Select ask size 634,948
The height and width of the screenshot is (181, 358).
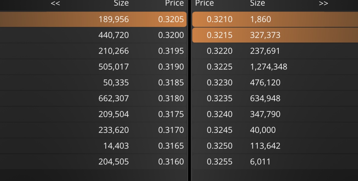pos(265,98)
